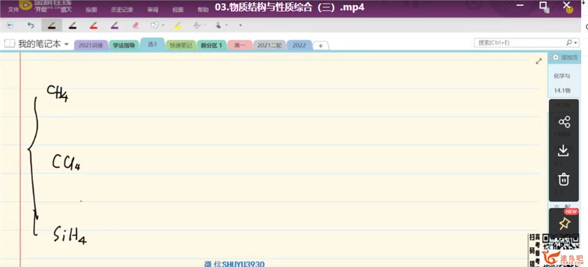Switch to the 2022 section tab
588x267 pixels.
299,45
